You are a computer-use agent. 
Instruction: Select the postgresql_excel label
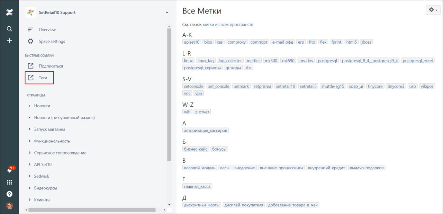(x=418, y=61)
